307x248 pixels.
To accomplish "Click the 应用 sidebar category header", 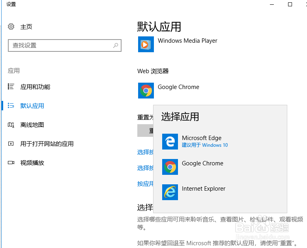I will click(x=14, y=71).
